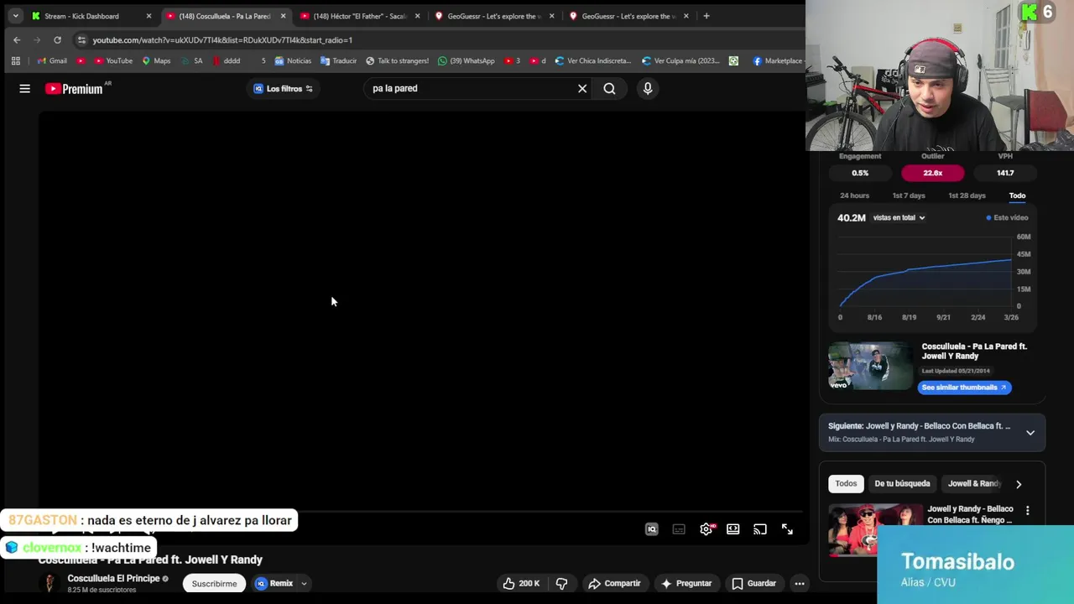The width and height of the screenshot is (1074, 604).
Task: Switch to the first GeoGuessr tab
Action: pyautogui.click(x=495, y=16)
